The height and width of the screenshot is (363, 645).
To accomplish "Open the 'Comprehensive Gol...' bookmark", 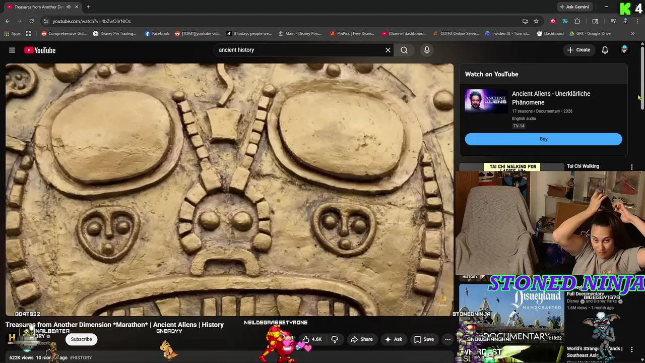I will [64, 34].
